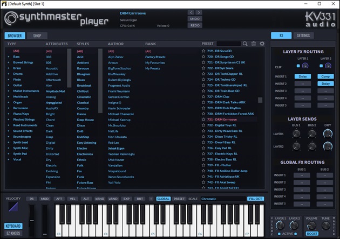
Task: Star the 727 - DRM Clap preset
Action: click(x=203, y=97)
